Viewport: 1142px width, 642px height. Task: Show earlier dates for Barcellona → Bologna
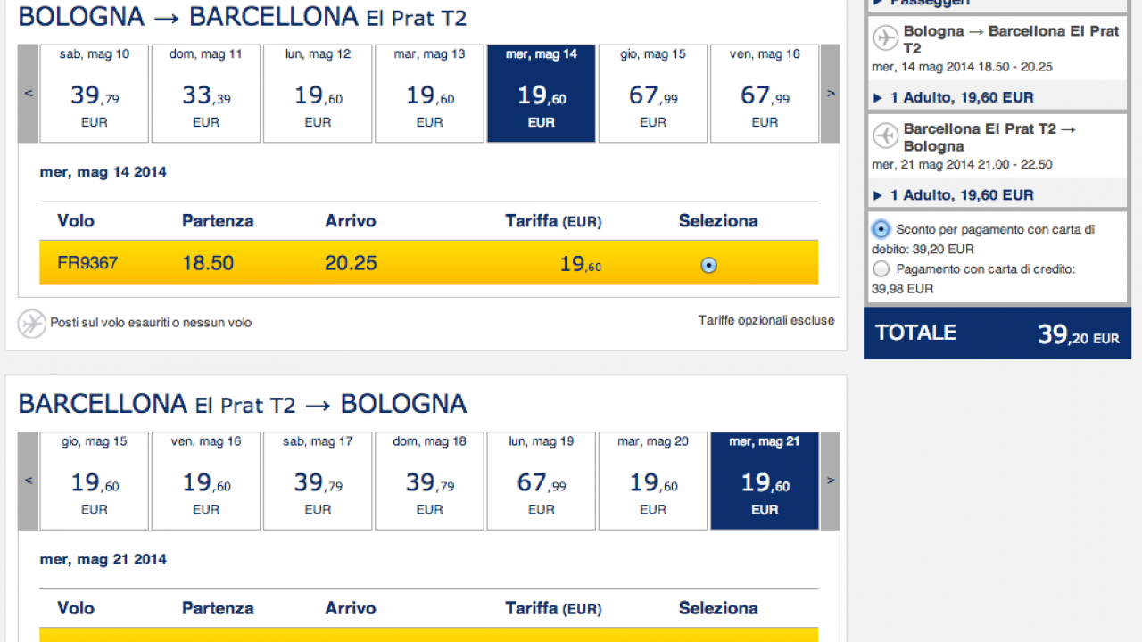[x=29, y=481]
